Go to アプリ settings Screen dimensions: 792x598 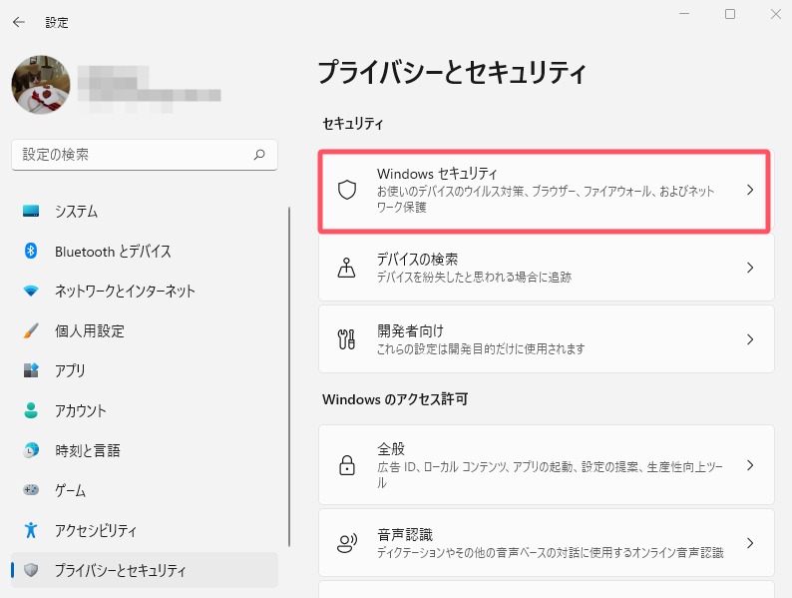pos(145,370)
